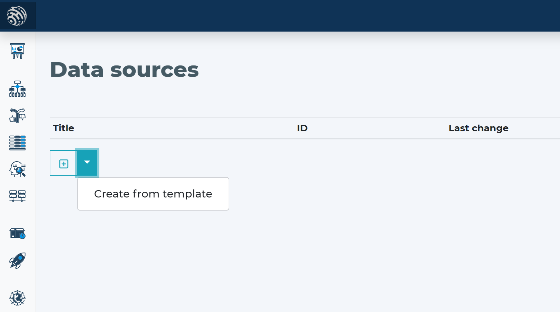Toggle the teal dropdown arrow beside plus
The height and width of the screenshot is (312, 560).
pyautogui.click(x=87, y=163)
